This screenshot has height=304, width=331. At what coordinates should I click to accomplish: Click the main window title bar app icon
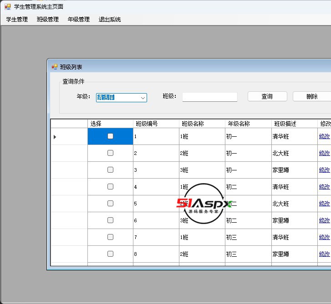(x=8, y=7)
